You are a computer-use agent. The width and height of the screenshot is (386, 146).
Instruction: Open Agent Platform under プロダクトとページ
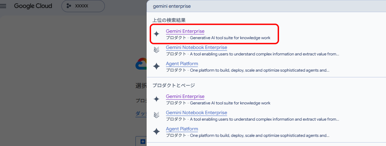[182, 129]
